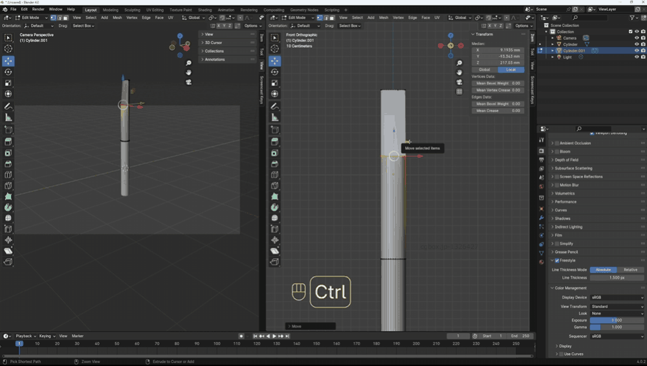Open the View Transform dropdown
The image size is (647, 366).
pos(617,307)
